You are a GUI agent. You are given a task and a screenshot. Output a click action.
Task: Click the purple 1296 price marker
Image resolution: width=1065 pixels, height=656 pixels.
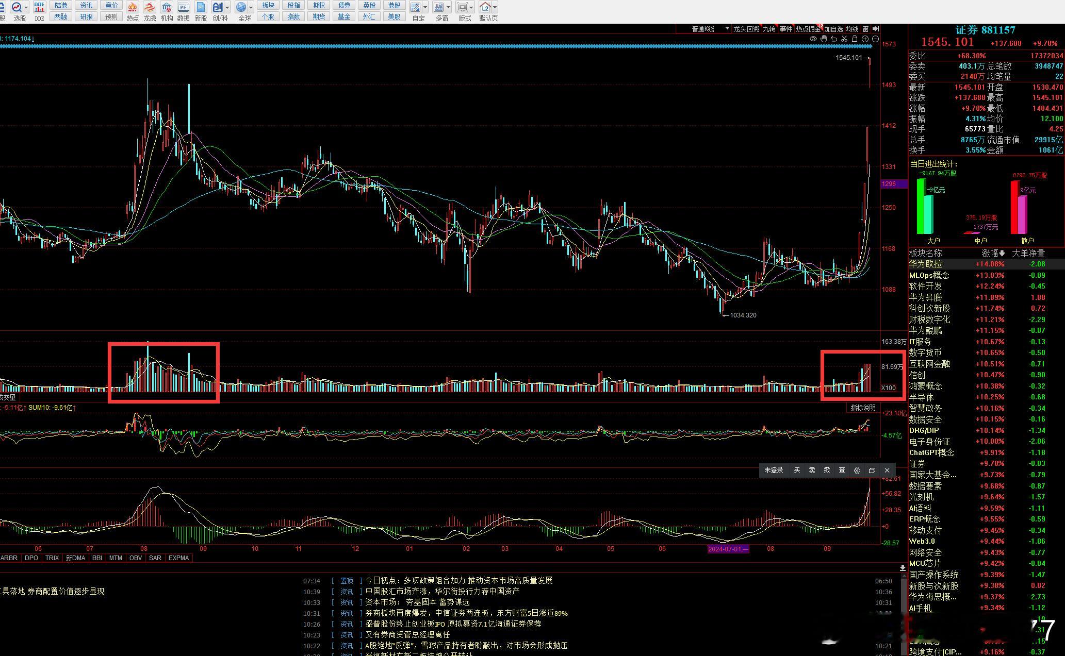point(894,184)
